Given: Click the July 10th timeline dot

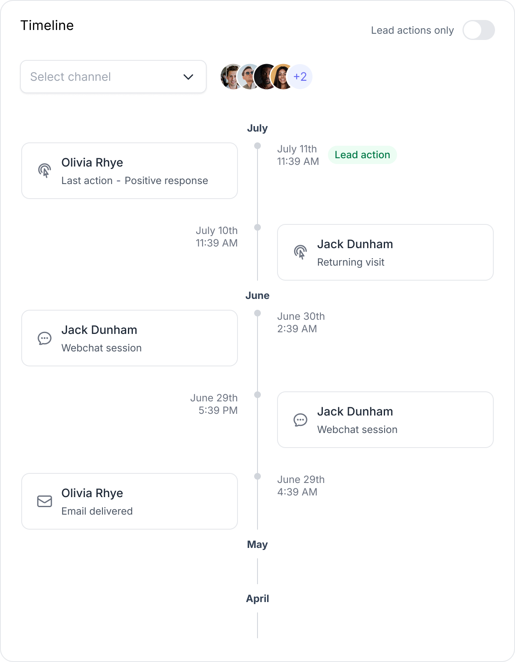Looking at the screenshot, I should click(257, 227).
